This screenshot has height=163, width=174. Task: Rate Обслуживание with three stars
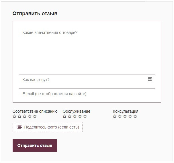[75, 116]
